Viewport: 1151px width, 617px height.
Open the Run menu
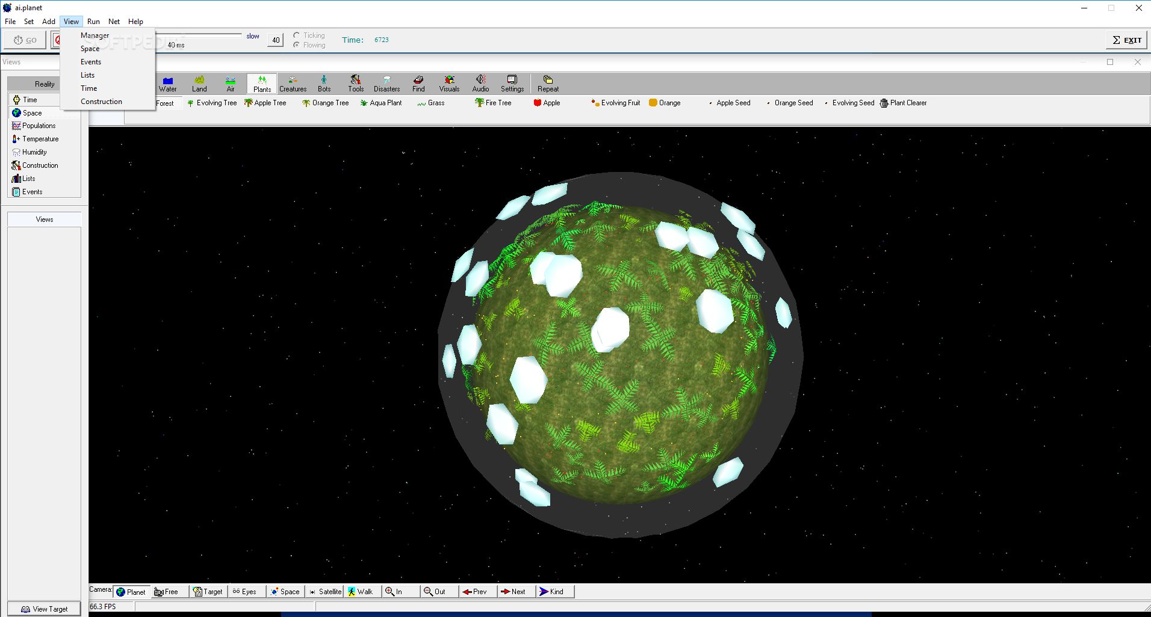click(93, 22)
